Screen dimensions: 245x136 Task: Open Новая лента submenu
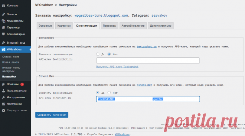pos(10,62)
